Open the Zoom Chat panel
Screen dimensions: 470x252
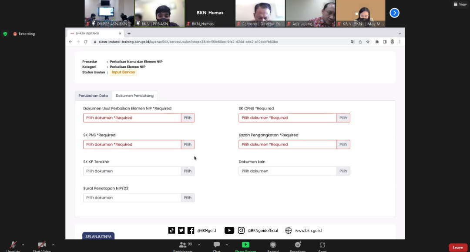point(216,245)
